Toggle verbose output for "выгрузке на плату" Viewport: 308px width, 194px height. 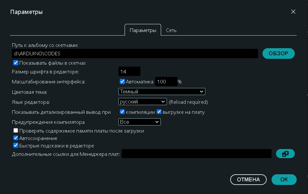[159, 111]
